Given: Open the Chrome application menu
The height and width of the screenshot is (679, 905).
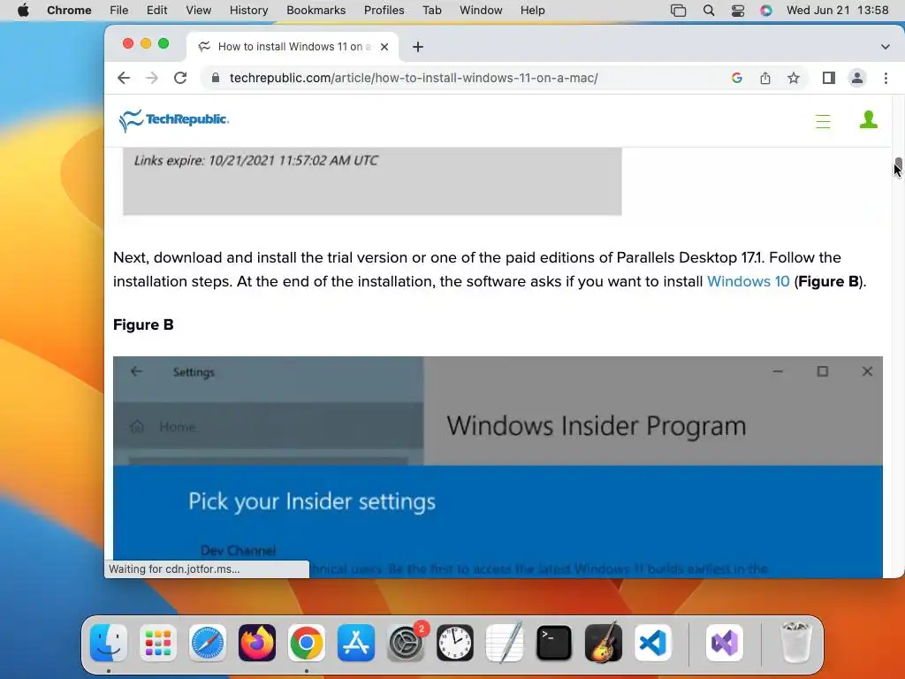Looking at the screenshot, I should pyautogui.click(x=69, y=11).
